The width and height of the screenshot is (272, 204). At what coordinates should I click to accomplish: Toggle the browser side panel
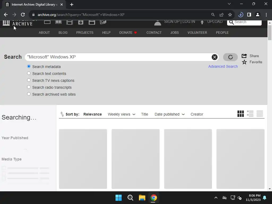[x=249, y=15]
